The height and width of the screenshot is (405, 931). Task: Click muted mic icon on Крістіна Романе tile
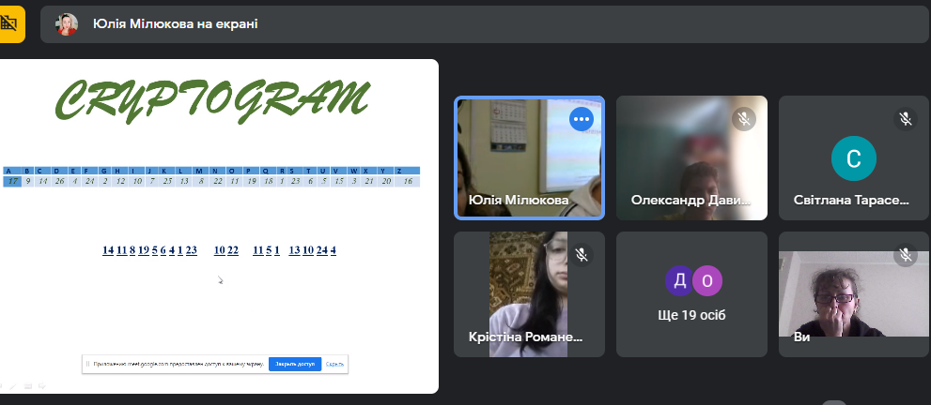pos(582,255)
